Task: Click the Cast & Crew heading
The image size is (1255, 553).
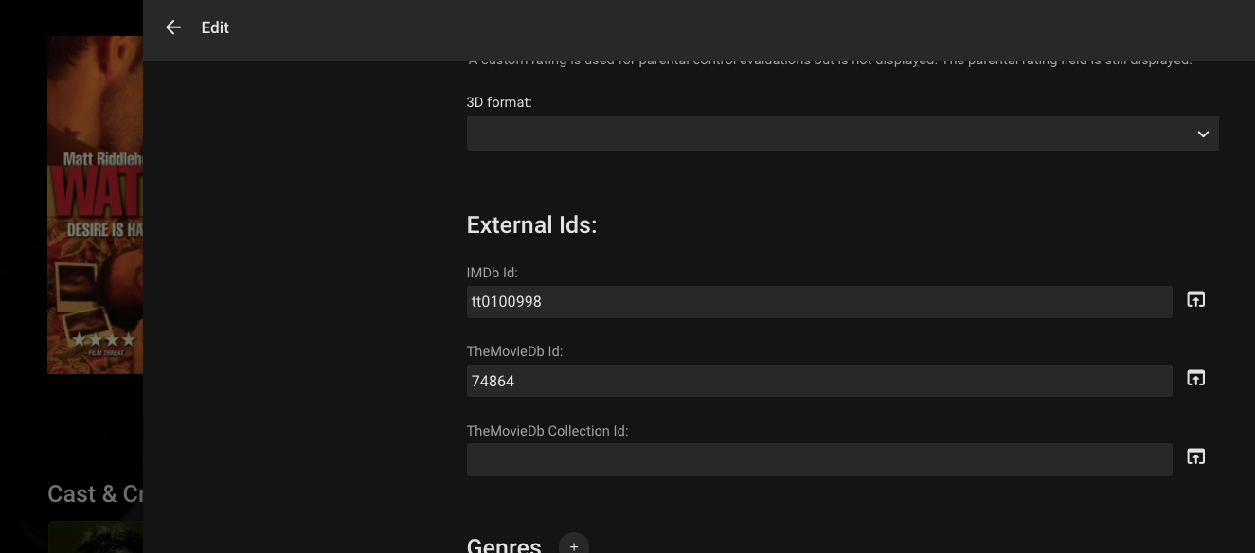Action: point(96,494)
